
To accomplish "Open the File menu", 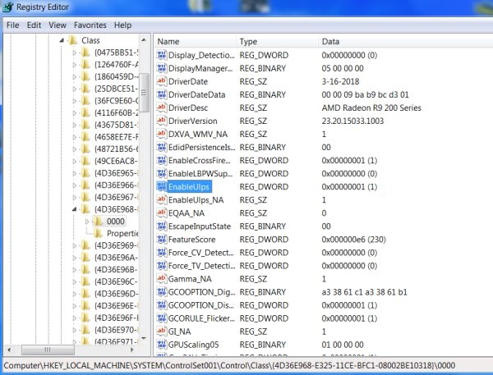I will tap(13, 25).
